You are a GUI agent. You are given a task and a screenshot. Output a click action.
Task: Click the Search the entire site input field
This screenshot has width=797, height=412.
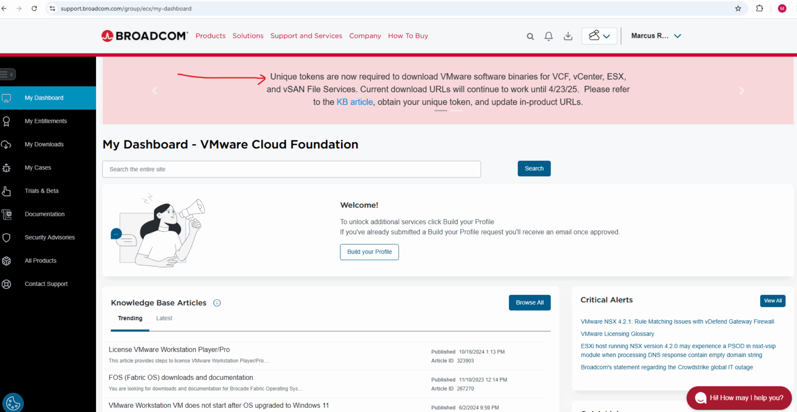(292, 169)
